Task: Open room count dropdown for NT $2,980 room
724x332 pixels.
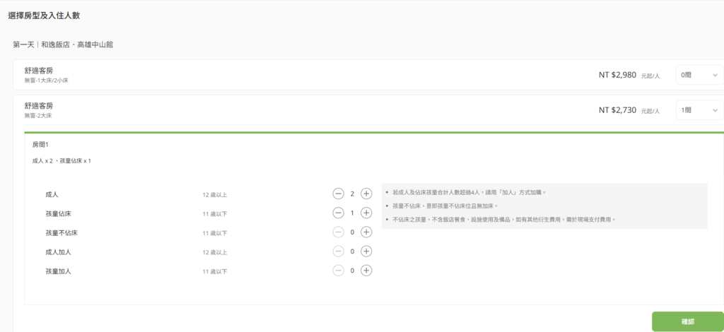Action: point(699,75)
